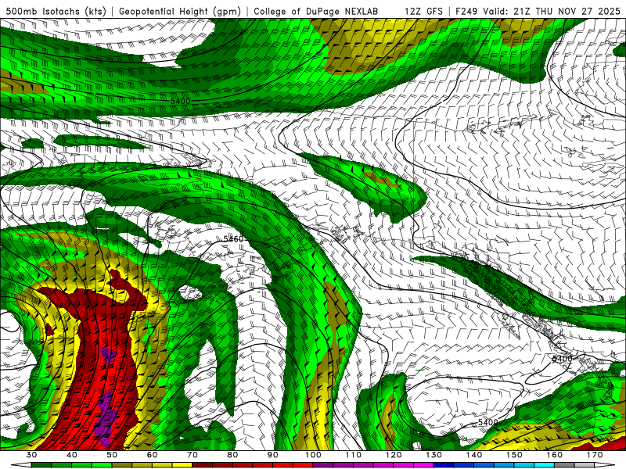Viewport: 626px width, 469px height.
Task: Click the right arrow end cap of color bar
Action: click(605, 465)
